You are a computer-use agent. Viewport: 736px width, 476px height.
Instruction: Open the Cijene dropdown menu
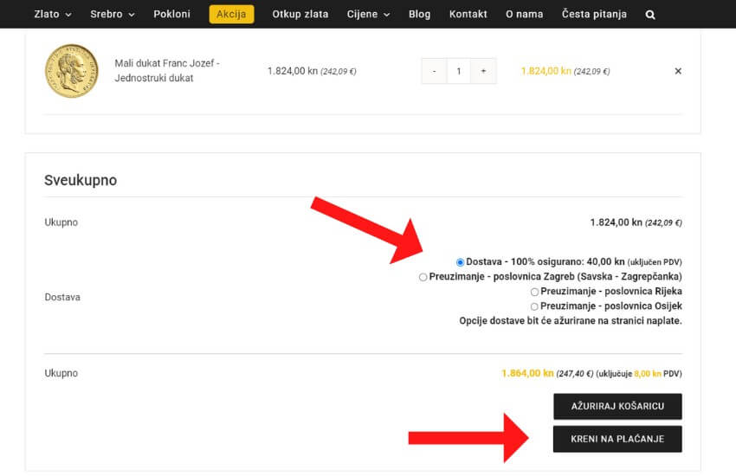coord(368,15)
